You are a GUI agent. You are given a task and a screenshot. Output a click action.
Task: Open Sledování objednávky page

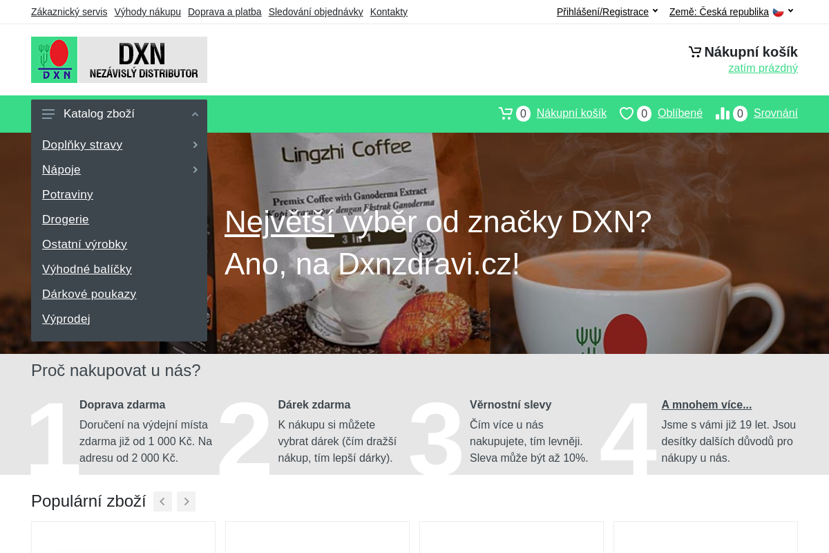[316, 12]
